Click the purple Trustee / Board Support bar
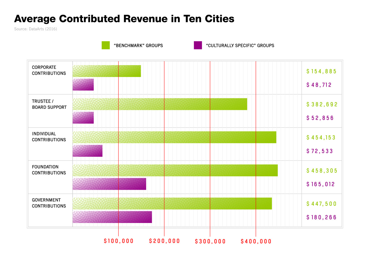 click(83, 118)
